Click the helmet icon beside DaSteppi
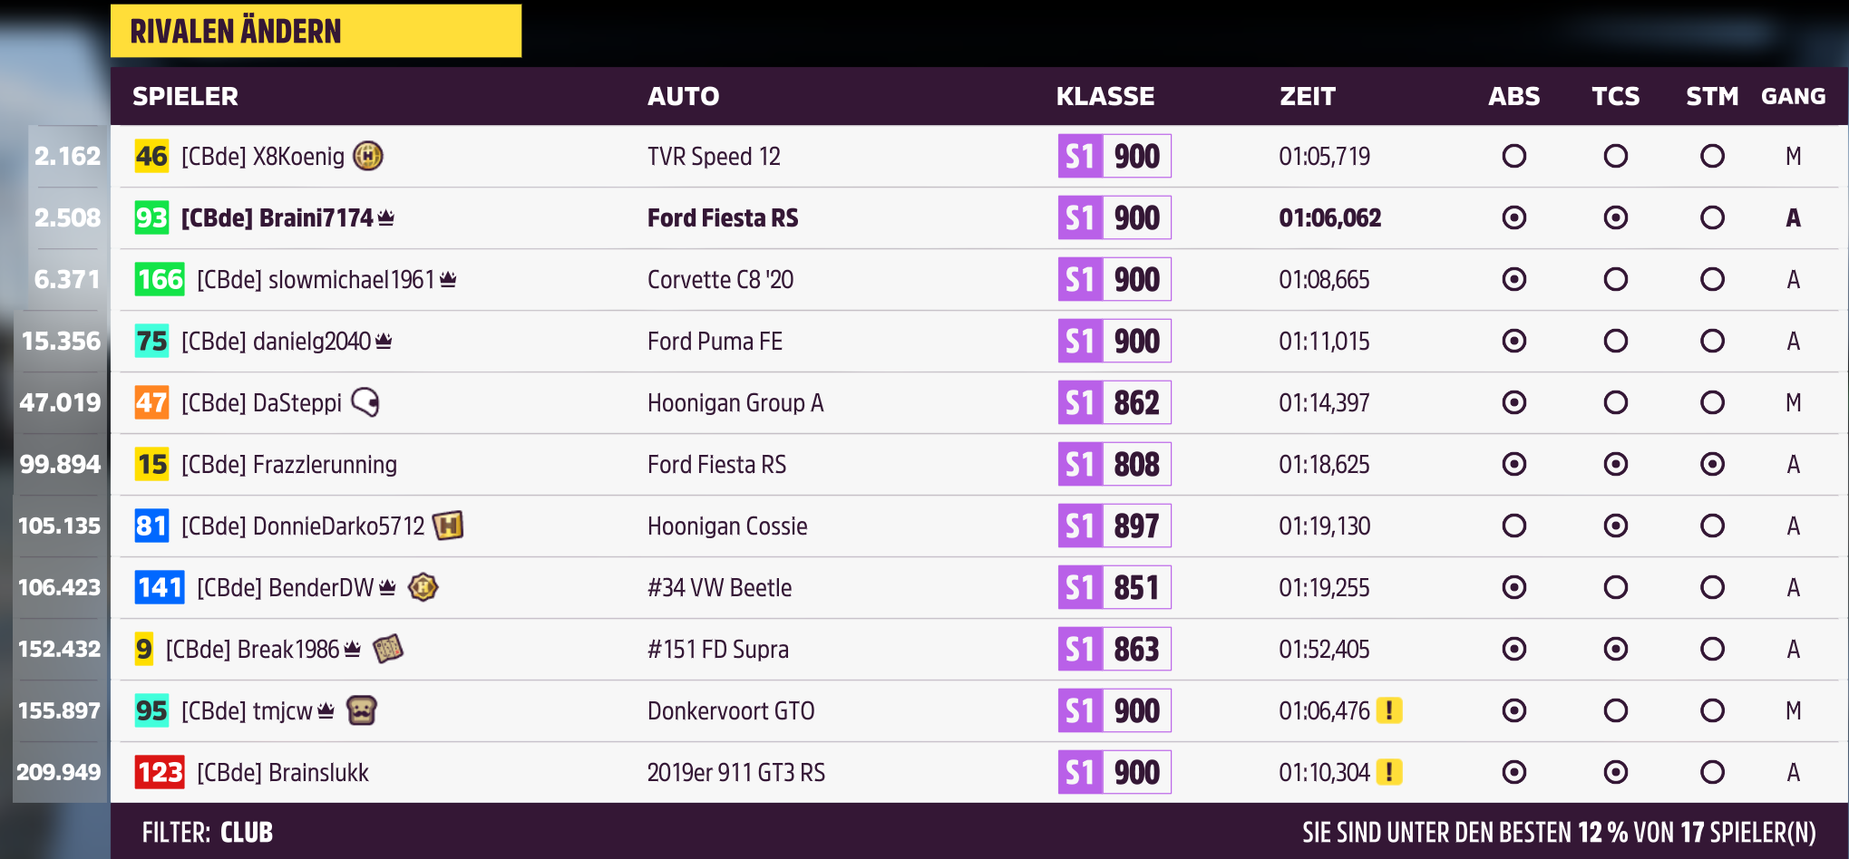The width and height of the screenshot is (1849, 859). [x=363, y=404]
